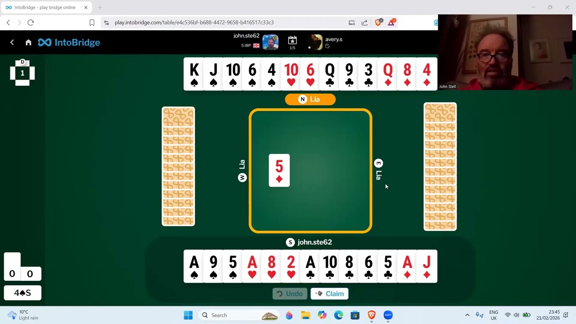Click the North Lia player label

[310, 99]
